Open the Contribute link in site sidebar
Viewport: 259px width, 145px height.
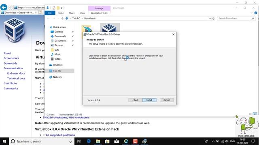tap(10, 83)
